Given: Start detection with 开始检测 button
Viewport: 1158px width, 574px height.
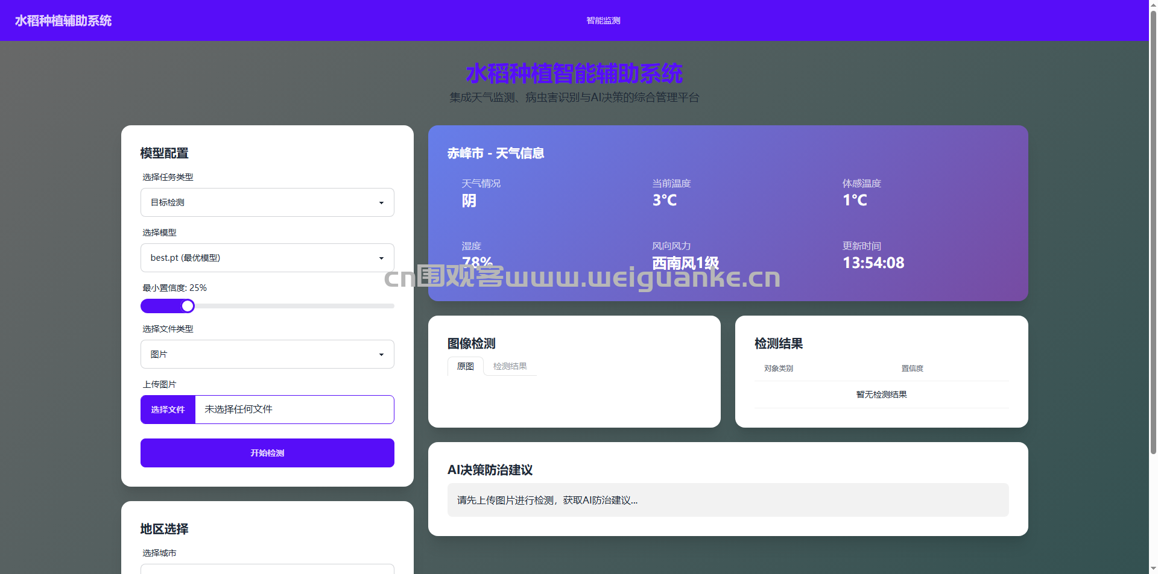Looking at the screenshot, I should click(x=267, y=453).
